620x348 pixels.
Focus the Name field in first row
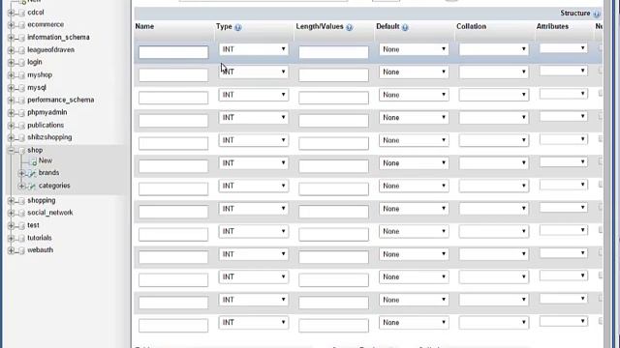(x=173, y=52)
